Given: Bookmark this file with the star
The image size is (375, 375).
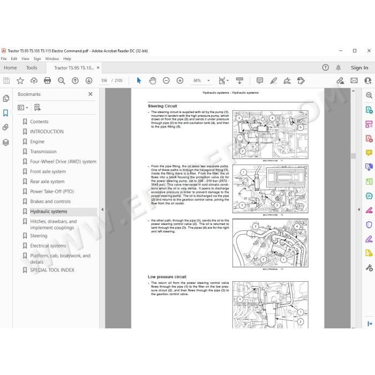Looking at the screenshot, I should coord(20,80).
